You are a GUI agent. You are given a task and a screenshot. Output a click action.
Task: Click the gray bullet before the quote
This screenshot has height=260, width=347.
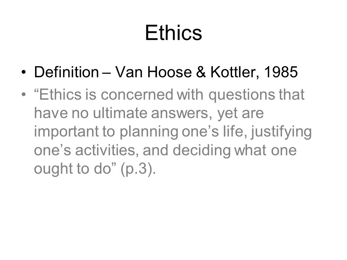point(24,95)
